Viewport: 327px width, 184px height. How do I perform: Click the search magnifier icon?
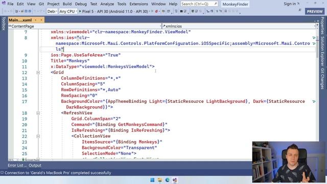tap(216, 4)
